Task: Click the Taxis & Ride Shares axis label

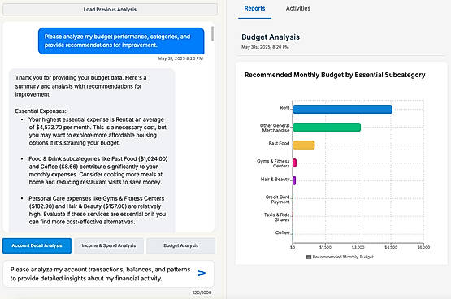Action: point(277,217)
